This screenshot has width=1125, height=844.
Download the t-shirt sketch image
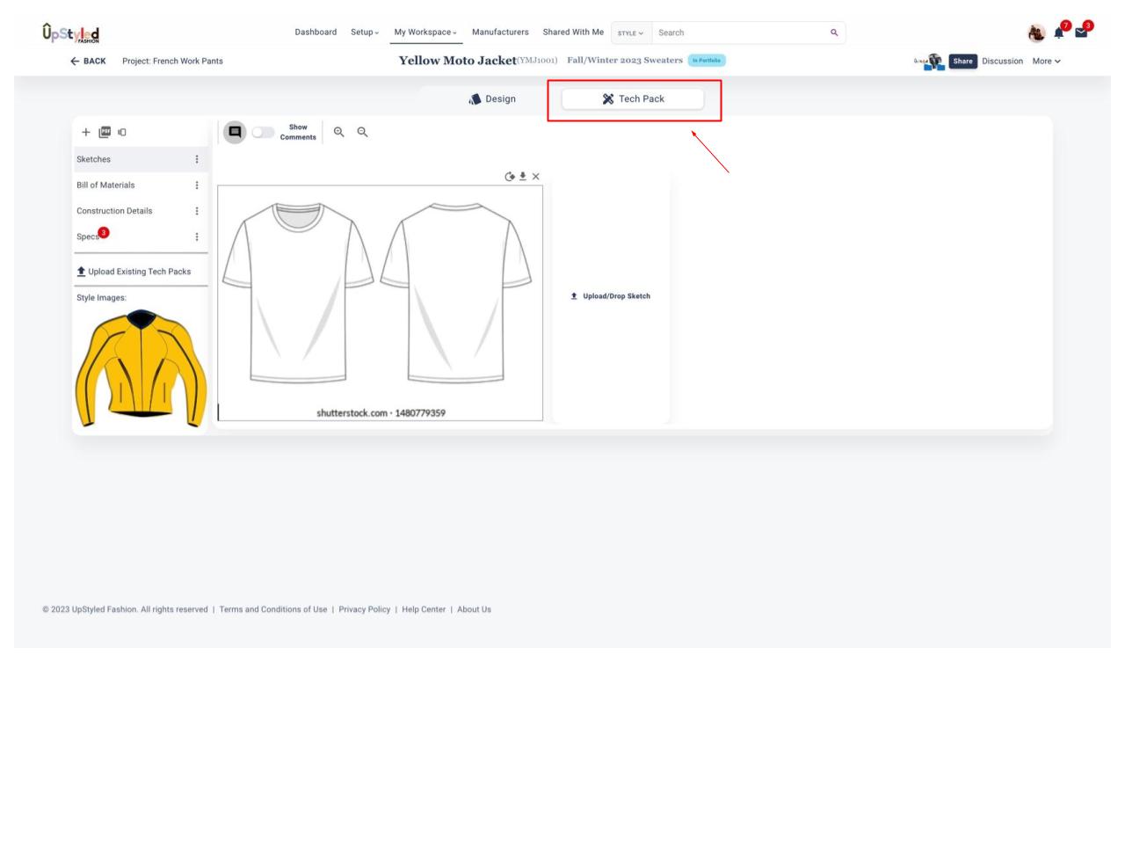[523, 177]
